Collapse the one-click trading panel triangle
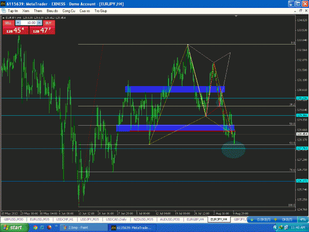 (x=3, y=18)
